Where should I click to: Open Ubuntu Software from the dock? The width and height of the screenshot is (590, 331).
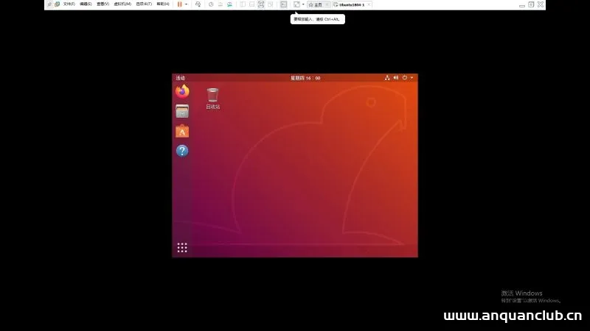tap(182, 131)
